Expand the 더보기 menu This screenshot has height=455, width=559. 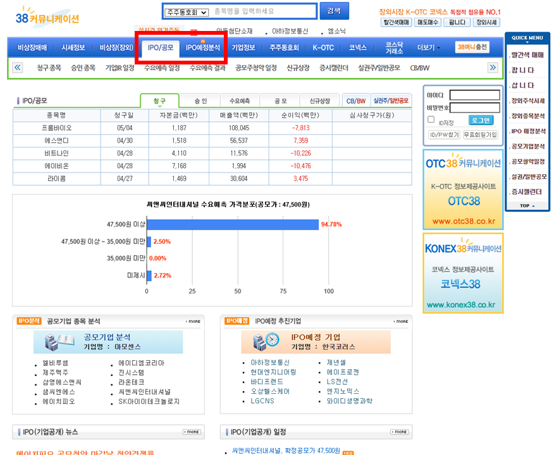pos(429,47)
